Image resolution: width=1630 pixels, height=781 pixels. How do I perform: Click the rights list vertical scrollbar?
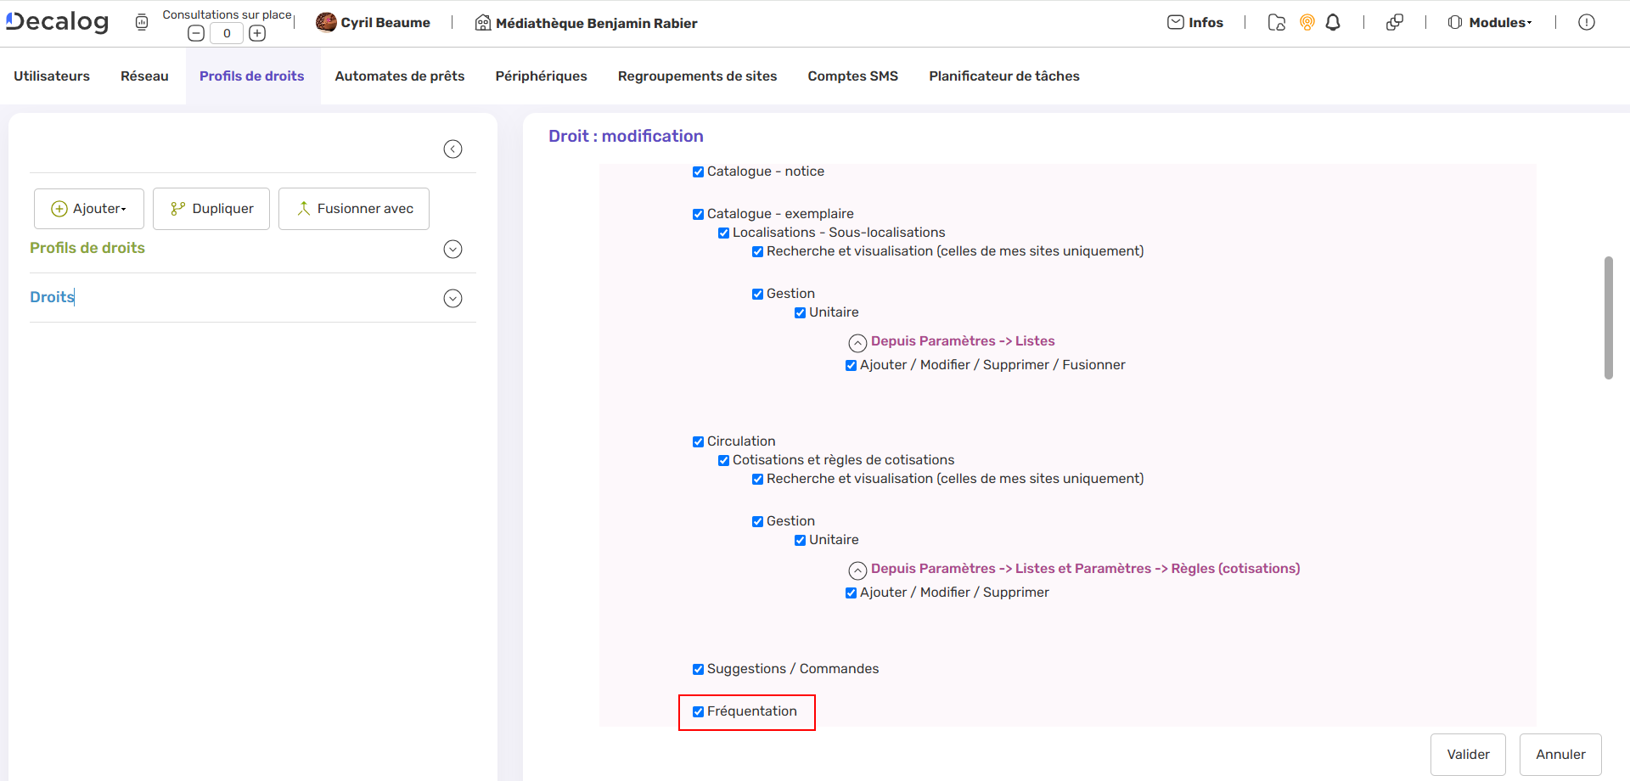coord(1608,318)
